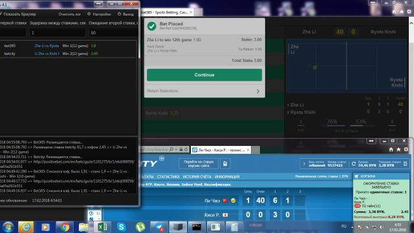Open address bar dropdown arrow in betcity window
The image size is (414, 233).
click(176, 150)
